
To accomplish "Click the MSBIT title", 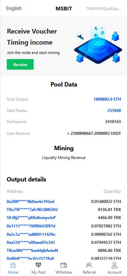I will [64, 9].
